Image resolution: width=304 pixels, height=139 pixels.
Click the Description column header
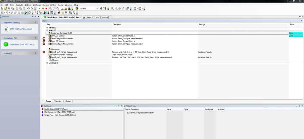pos(117,25)
